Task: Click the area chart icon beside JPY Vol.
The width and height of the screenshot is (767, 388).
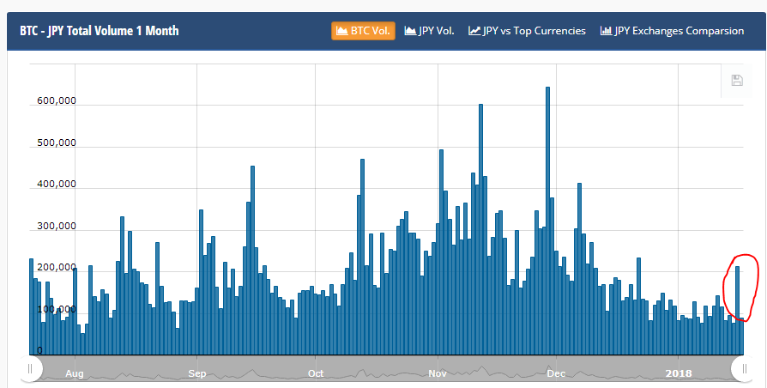Action: pyautogui.click(x=410, y=31)
